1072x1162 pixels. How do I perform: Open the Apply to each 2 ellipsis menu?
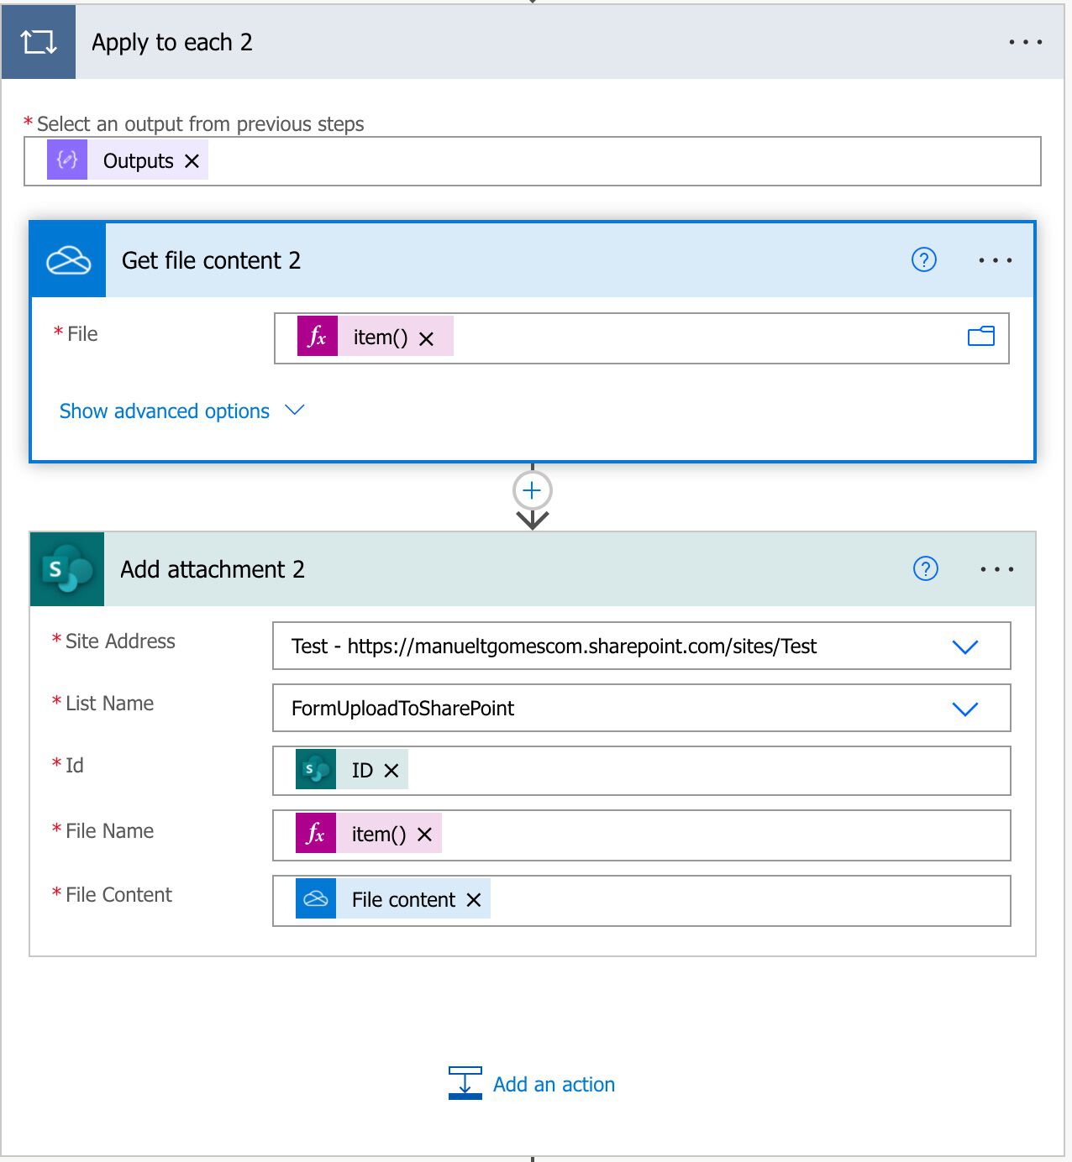(1025, 42)
